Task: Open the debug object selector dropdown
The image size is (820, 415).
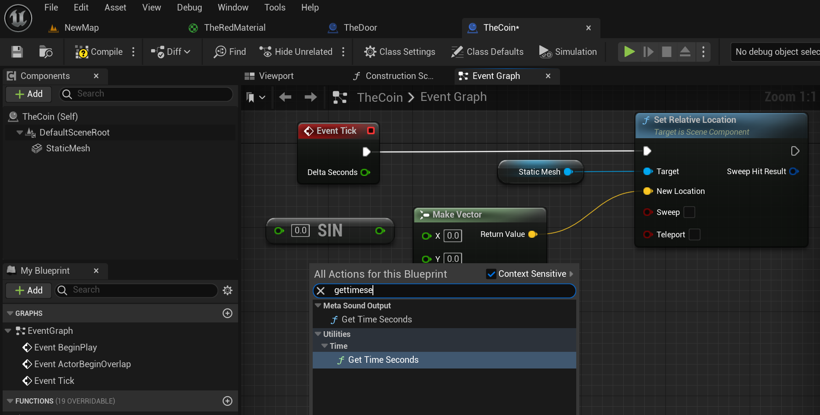Action: [x=776, y=52]
